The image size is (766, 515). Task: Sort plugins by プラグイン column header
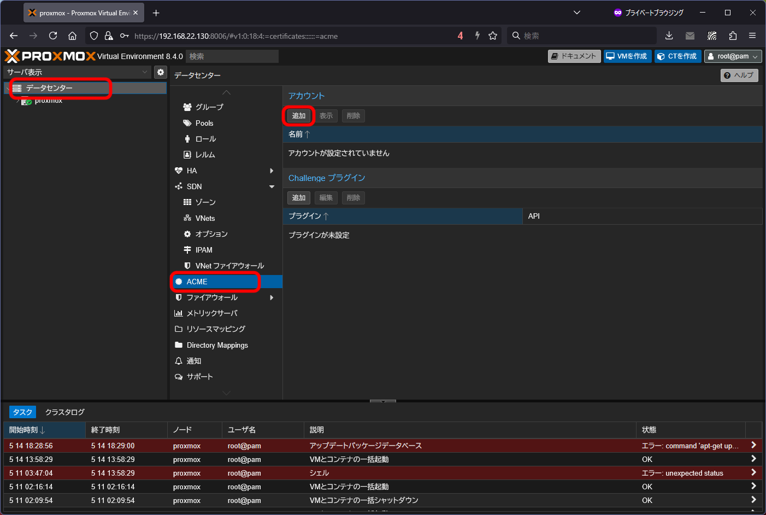[x=403, y=216]
